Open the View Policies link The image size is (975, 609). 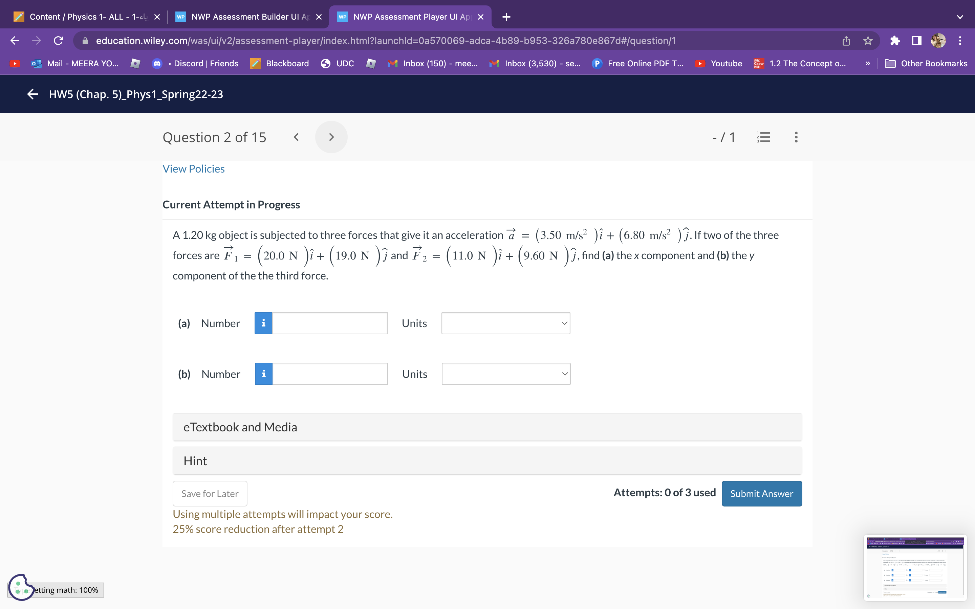coord(193,169)
